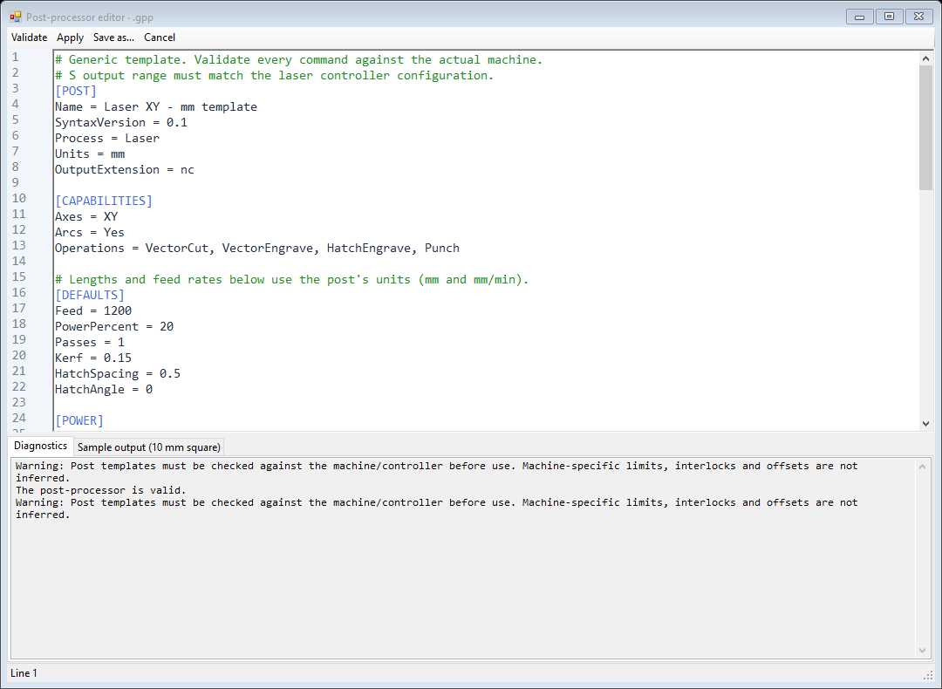Close the Post-processor editor window
This screenshot has width=942, height=689.
(918, 17)
